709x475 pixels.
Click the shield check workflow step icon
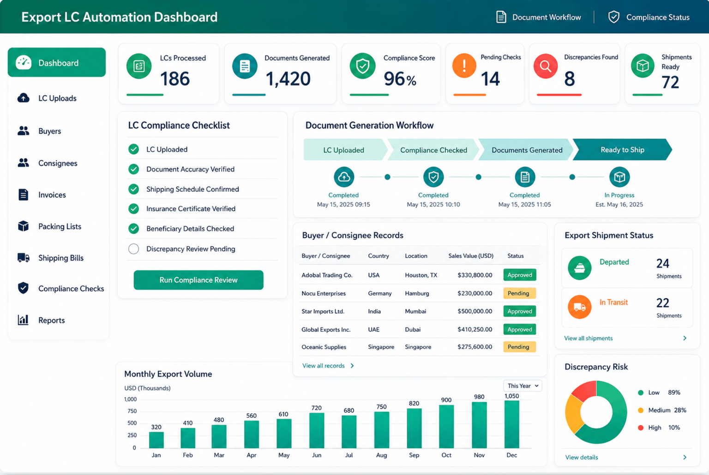tap(433, 177)
